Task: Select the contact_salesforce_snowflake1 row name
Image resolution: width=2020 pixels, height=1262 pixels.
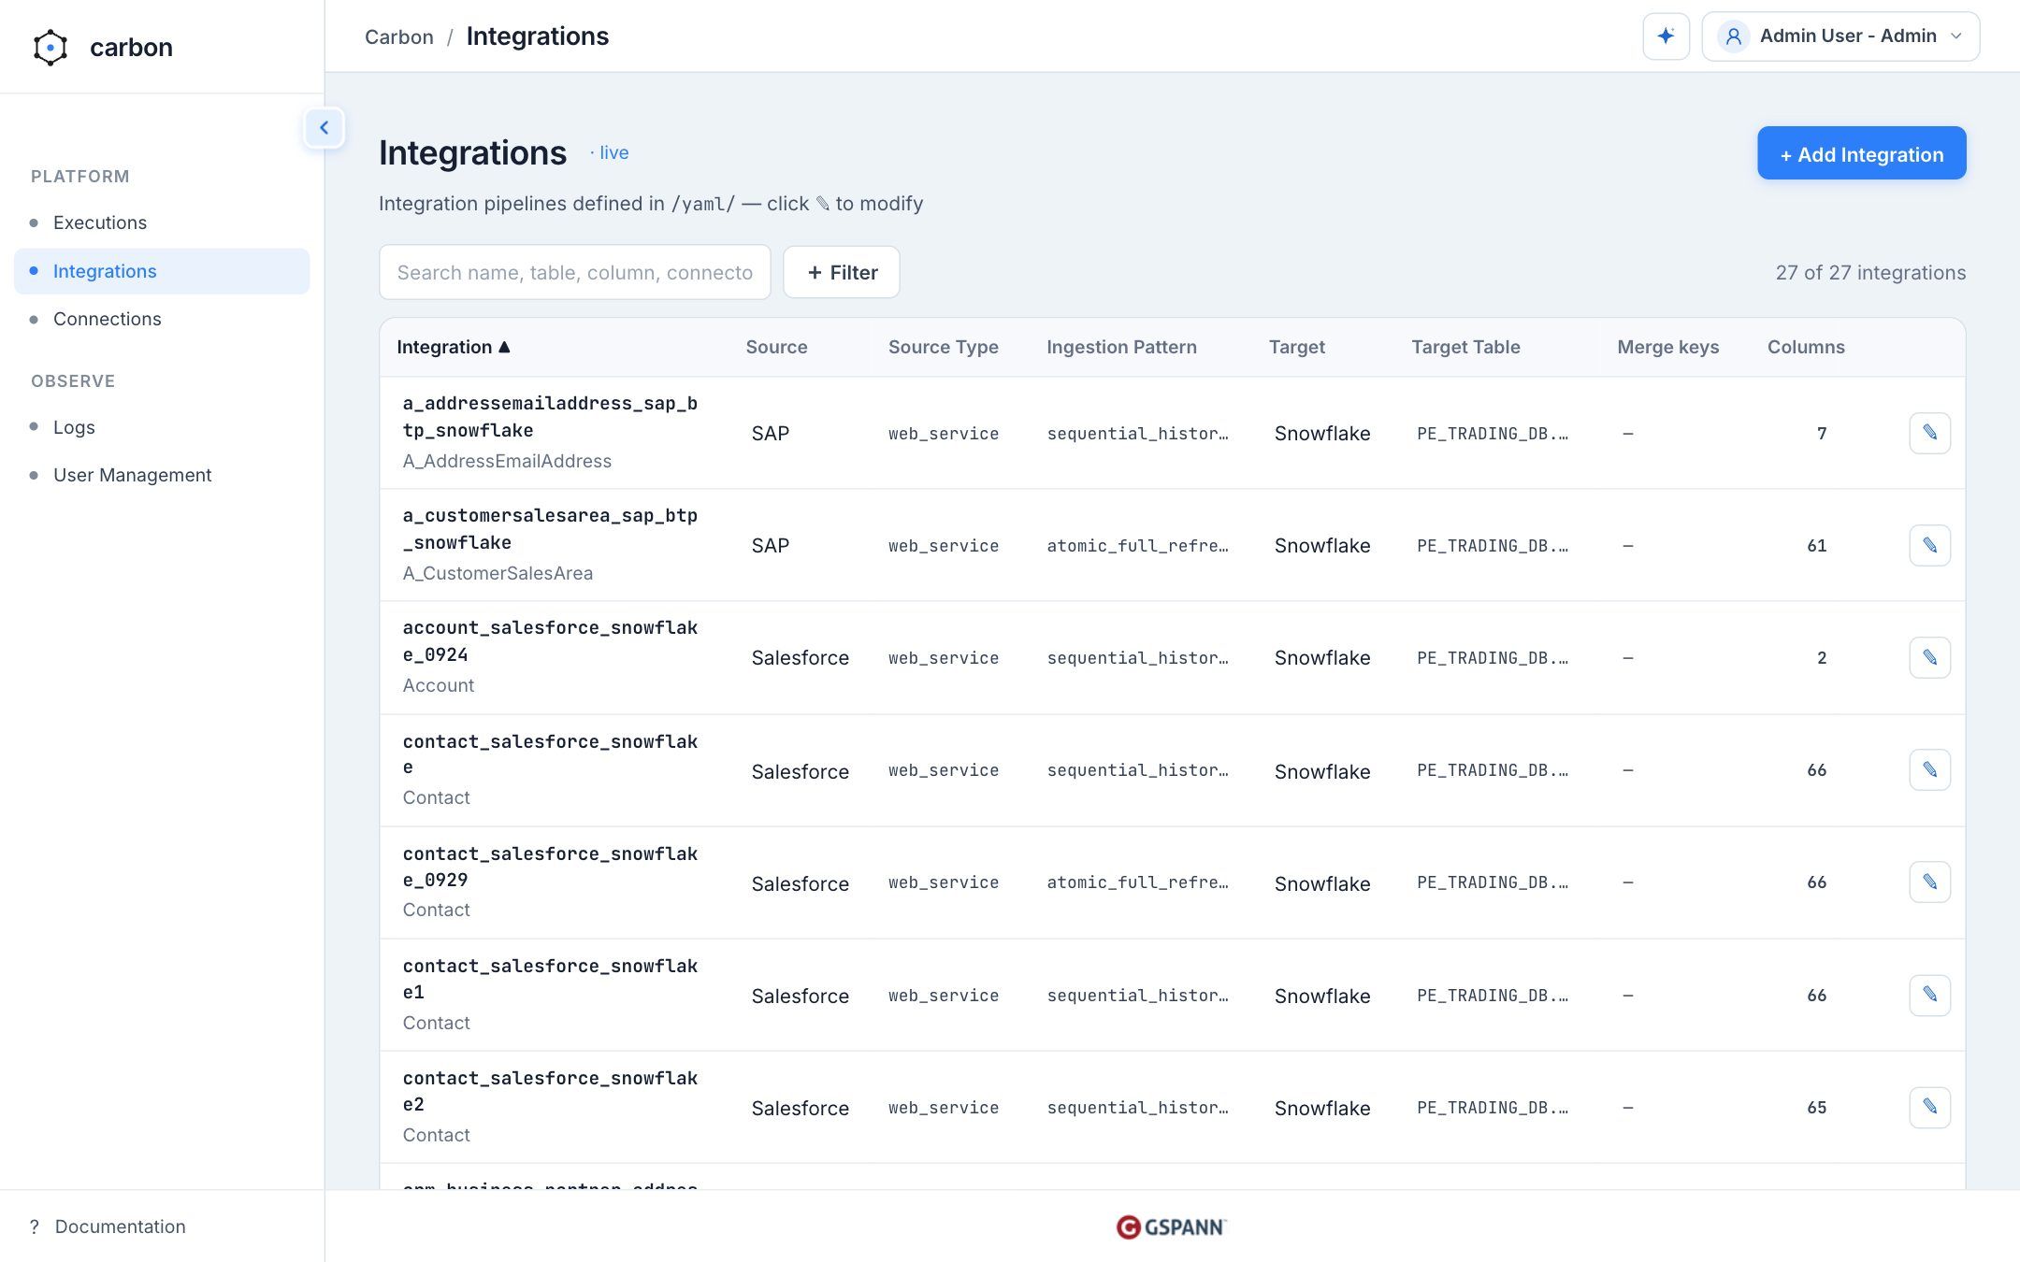Action: [x=550, y=979]
